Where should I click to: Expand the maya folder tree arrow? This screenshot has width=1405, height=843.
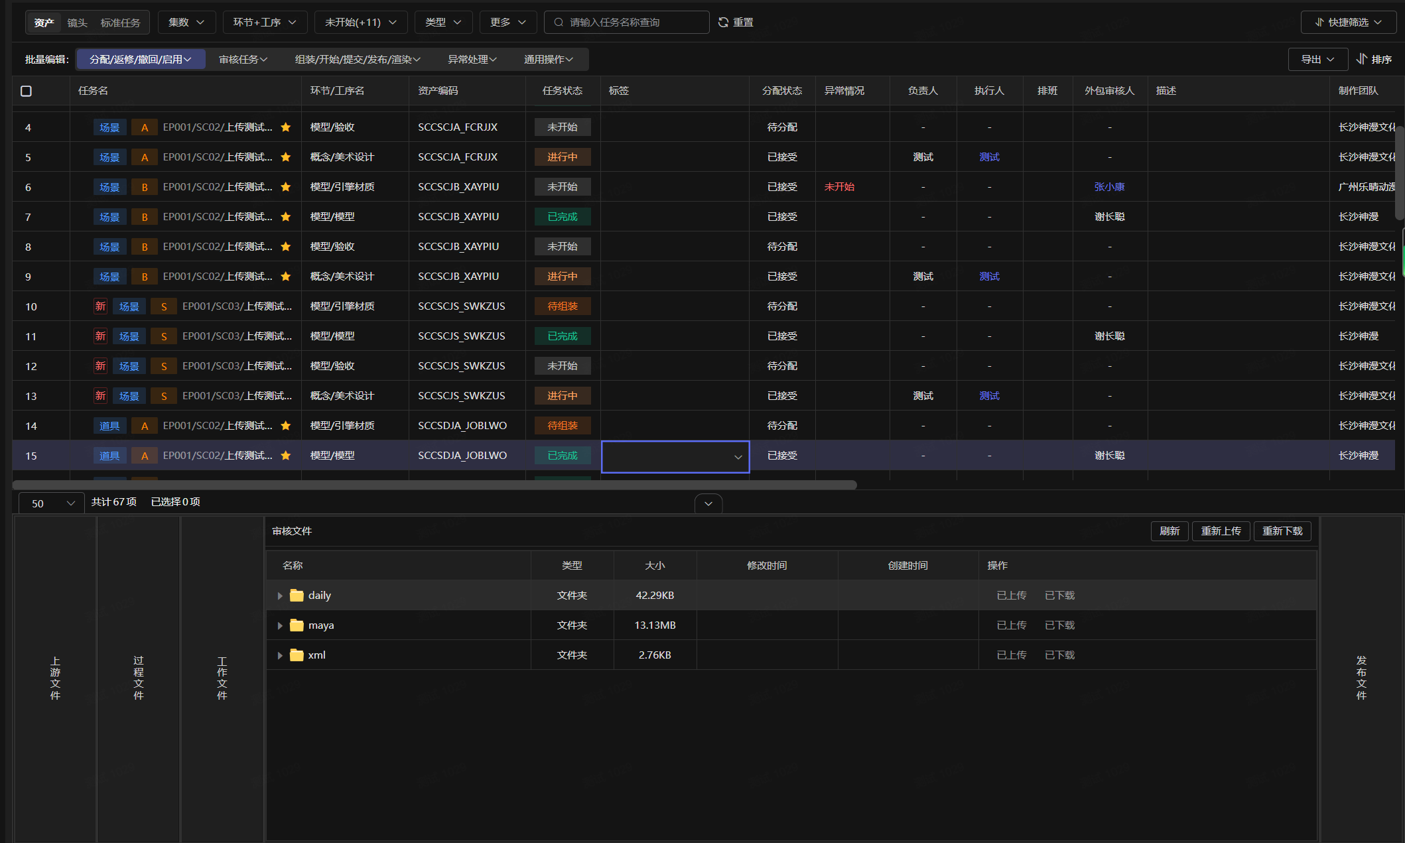(280, 625)
